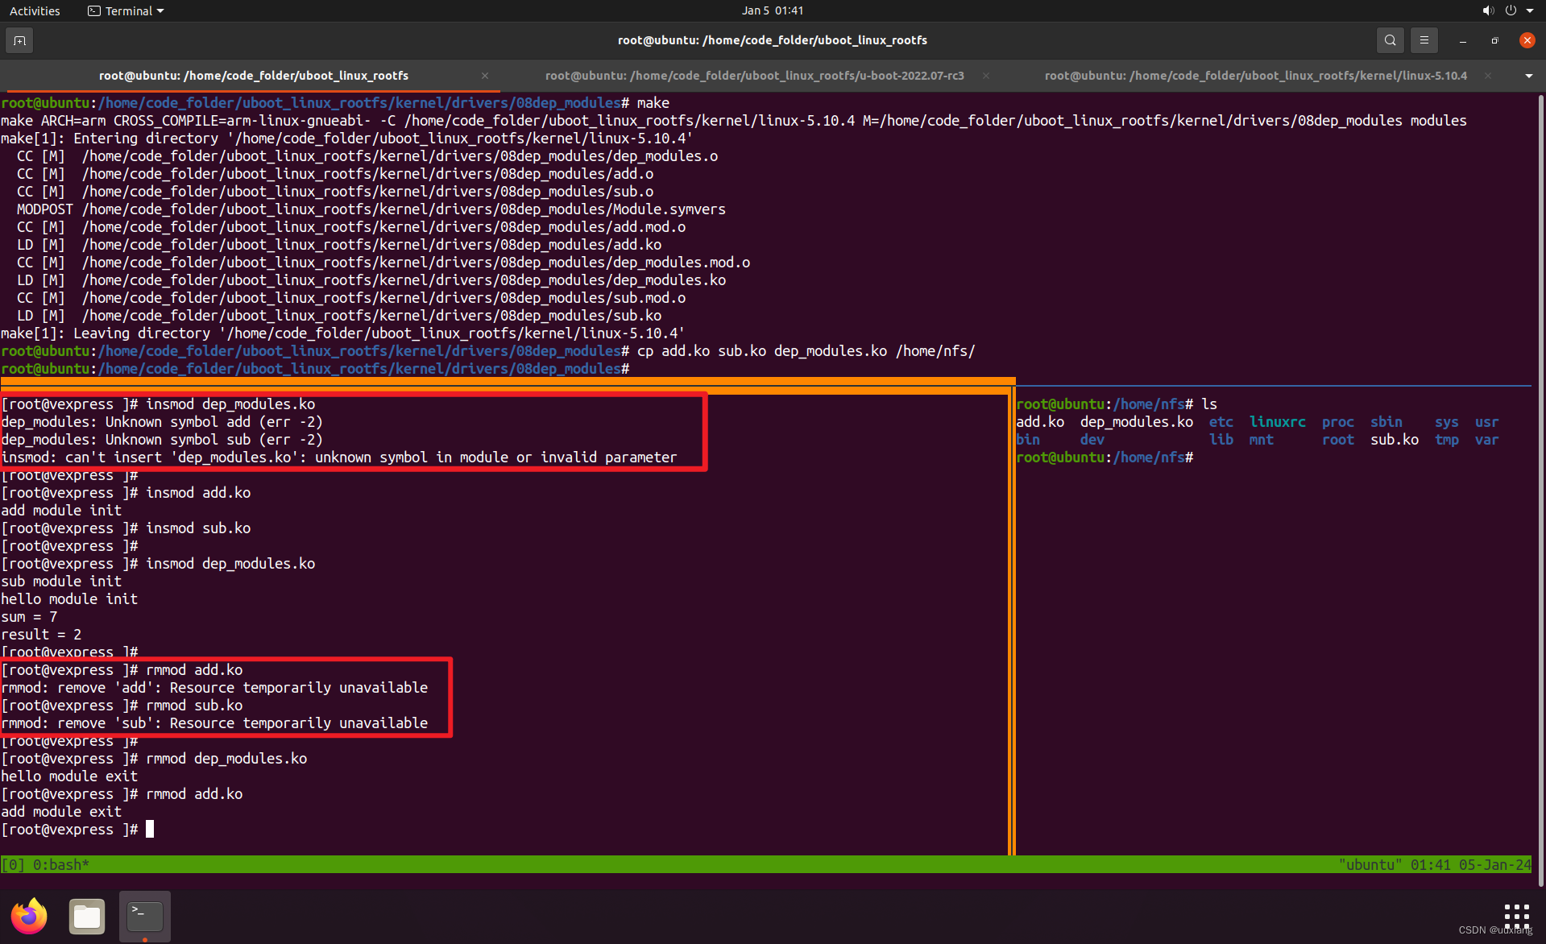
Task: Restore the terminal window size
Action: [1494, 40]
